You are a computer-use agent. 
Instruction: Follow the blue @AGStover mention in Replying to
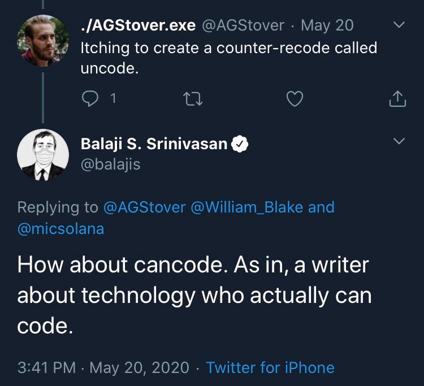pos(145,207)
